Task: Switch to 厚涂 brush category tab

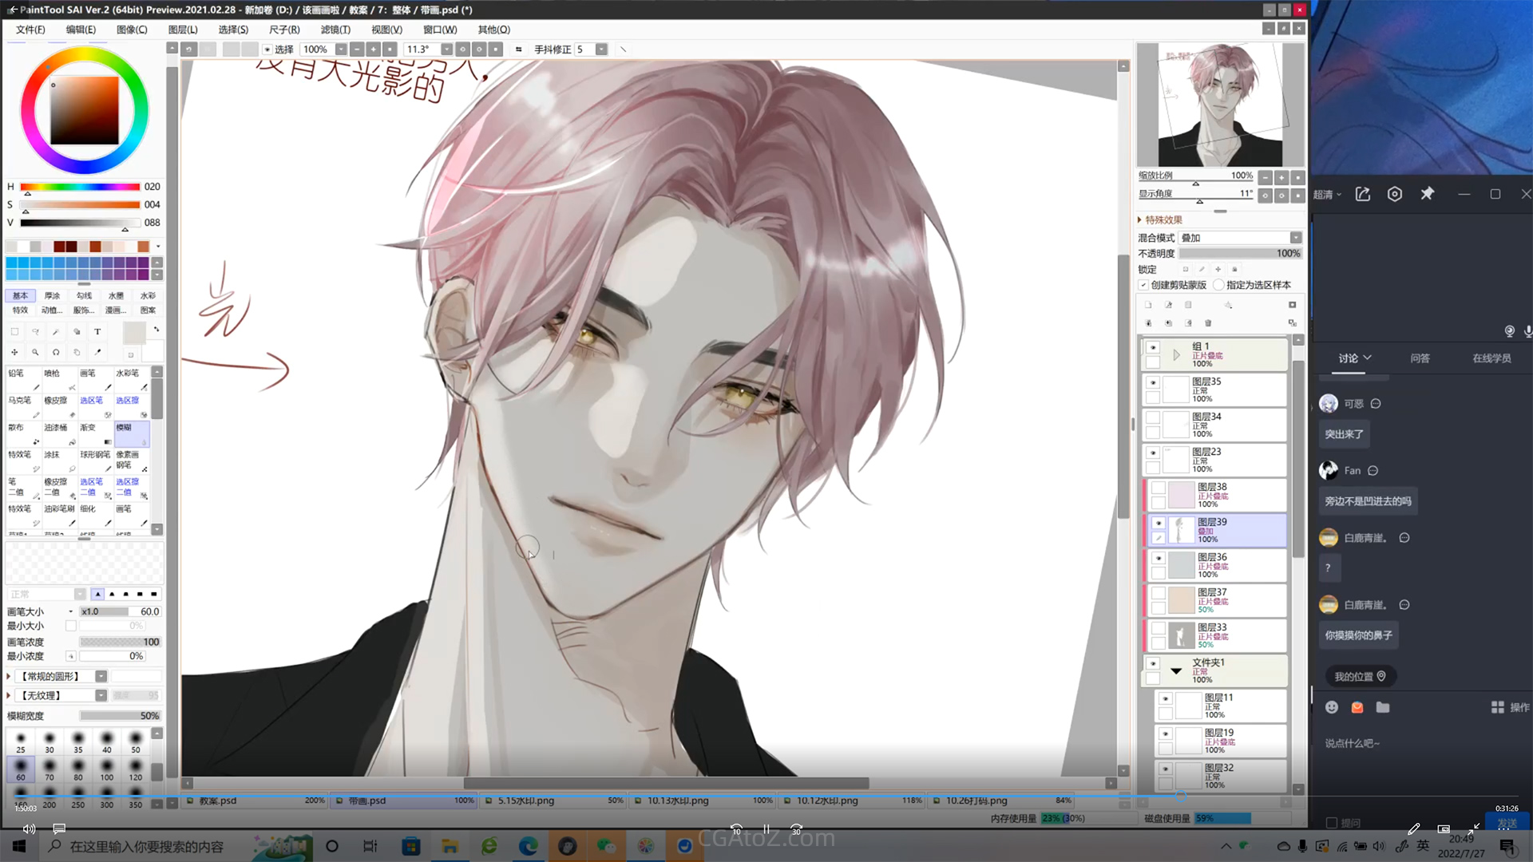Action: [52, 295]
